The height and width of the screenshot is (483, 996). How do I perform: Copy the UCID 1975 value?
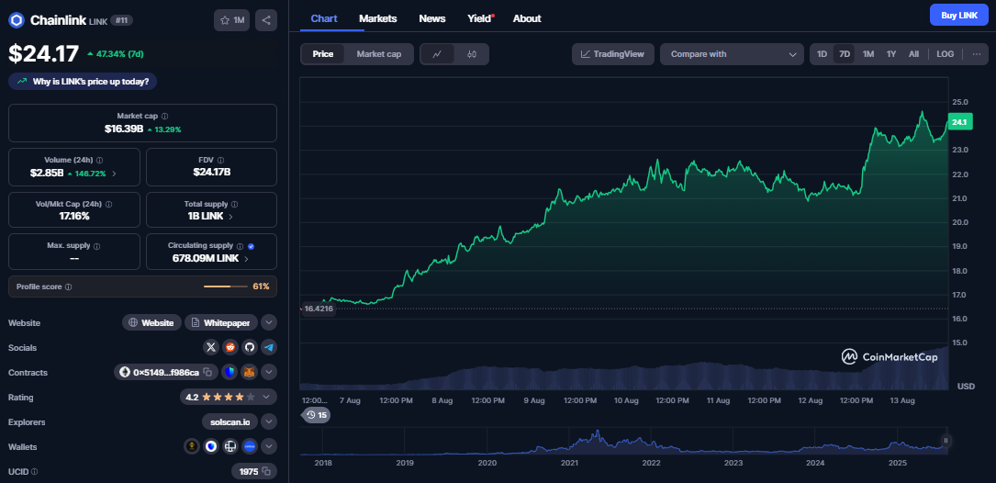coord(267,472)
